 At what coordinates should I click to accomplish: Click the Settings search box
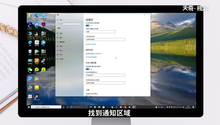[69, 24]
